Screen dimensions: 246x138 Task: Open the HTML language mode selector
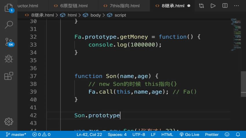[x=167, y=135]
